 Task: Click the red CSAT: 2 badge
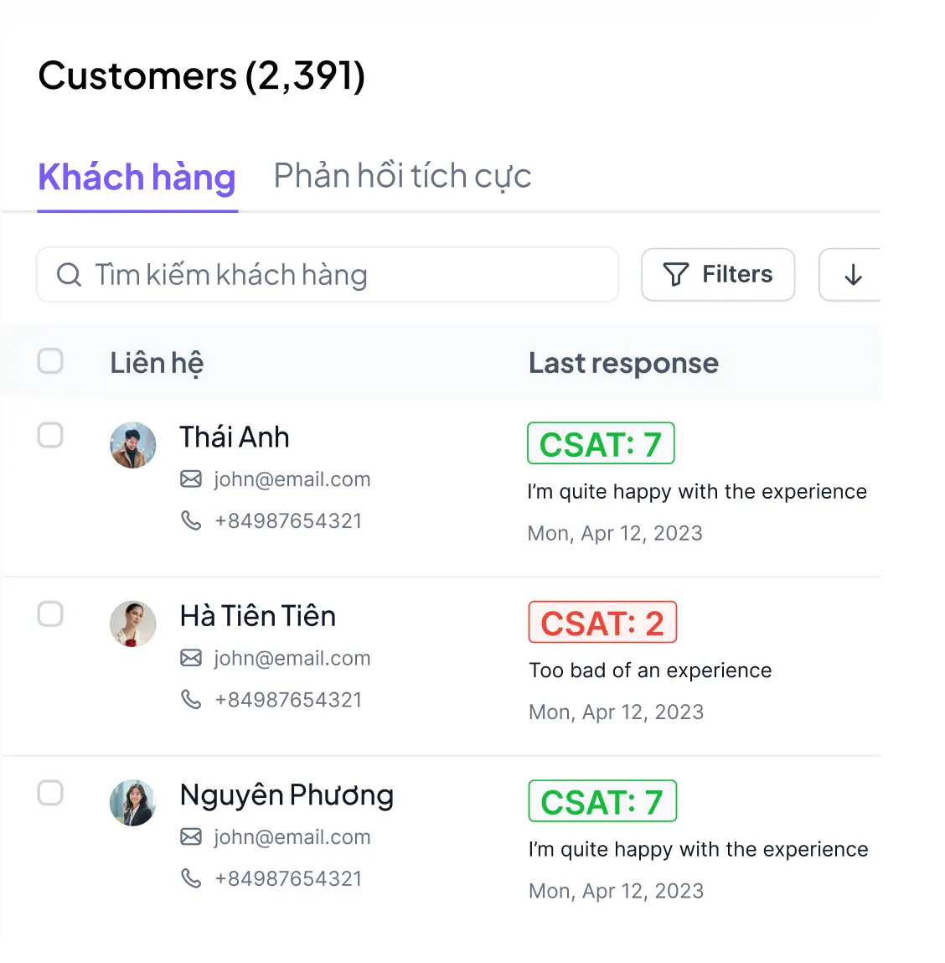pyautogui.click(x=602, y=623)
